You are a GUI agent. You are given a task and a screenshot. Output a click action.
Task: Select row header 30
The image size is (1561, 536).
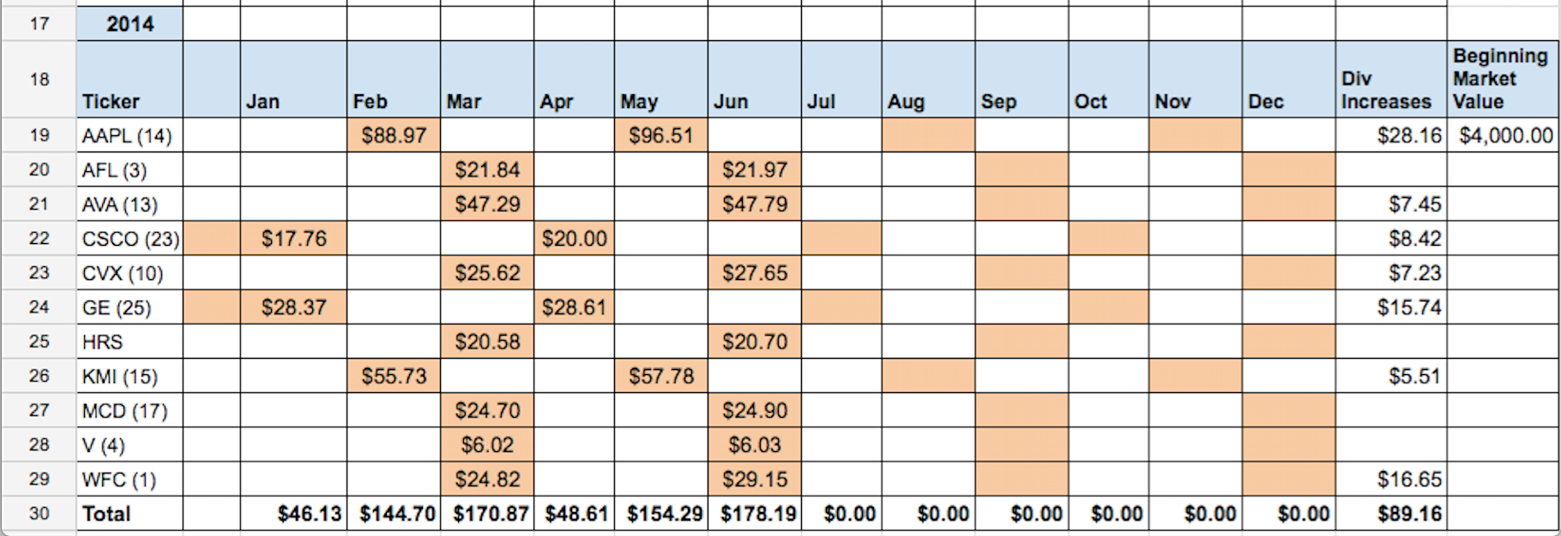[39, 514]
